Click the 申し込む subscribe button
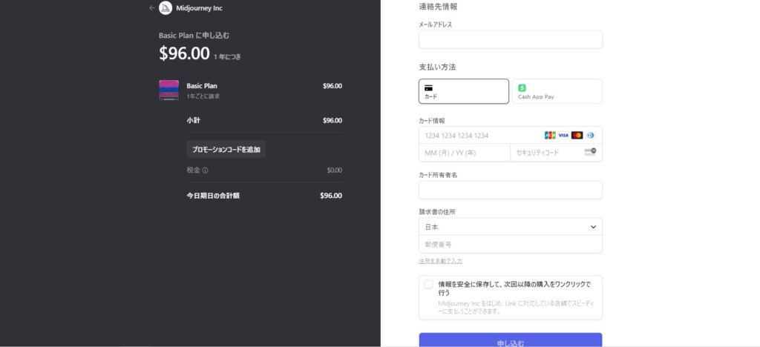 (x=511, y=340)
